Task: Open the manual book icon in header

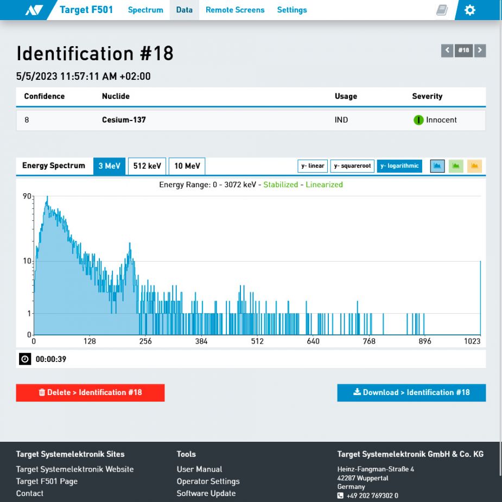Action: pyautogui.click(x=442, y=10)
